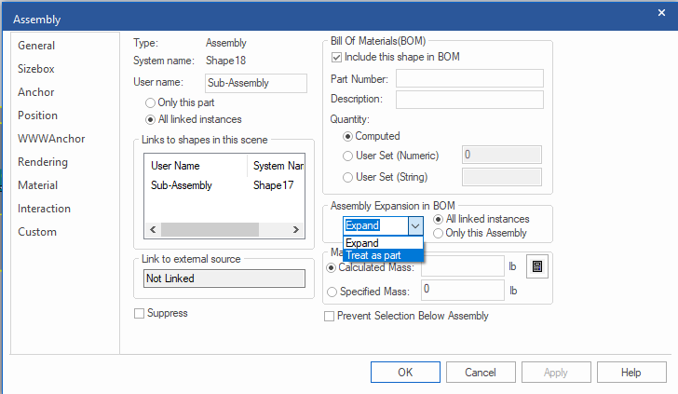Click the Apply button
Viewport: 678px width, 394px height.
(x=556, y=373)
